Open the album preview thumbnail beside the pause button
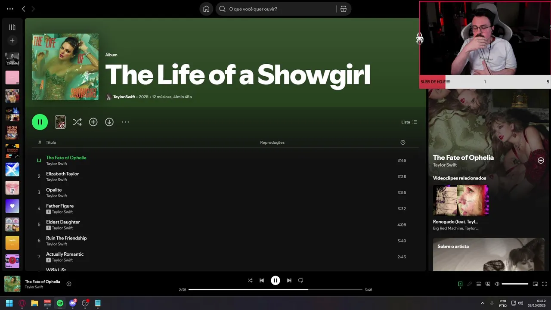 (60, 122)
